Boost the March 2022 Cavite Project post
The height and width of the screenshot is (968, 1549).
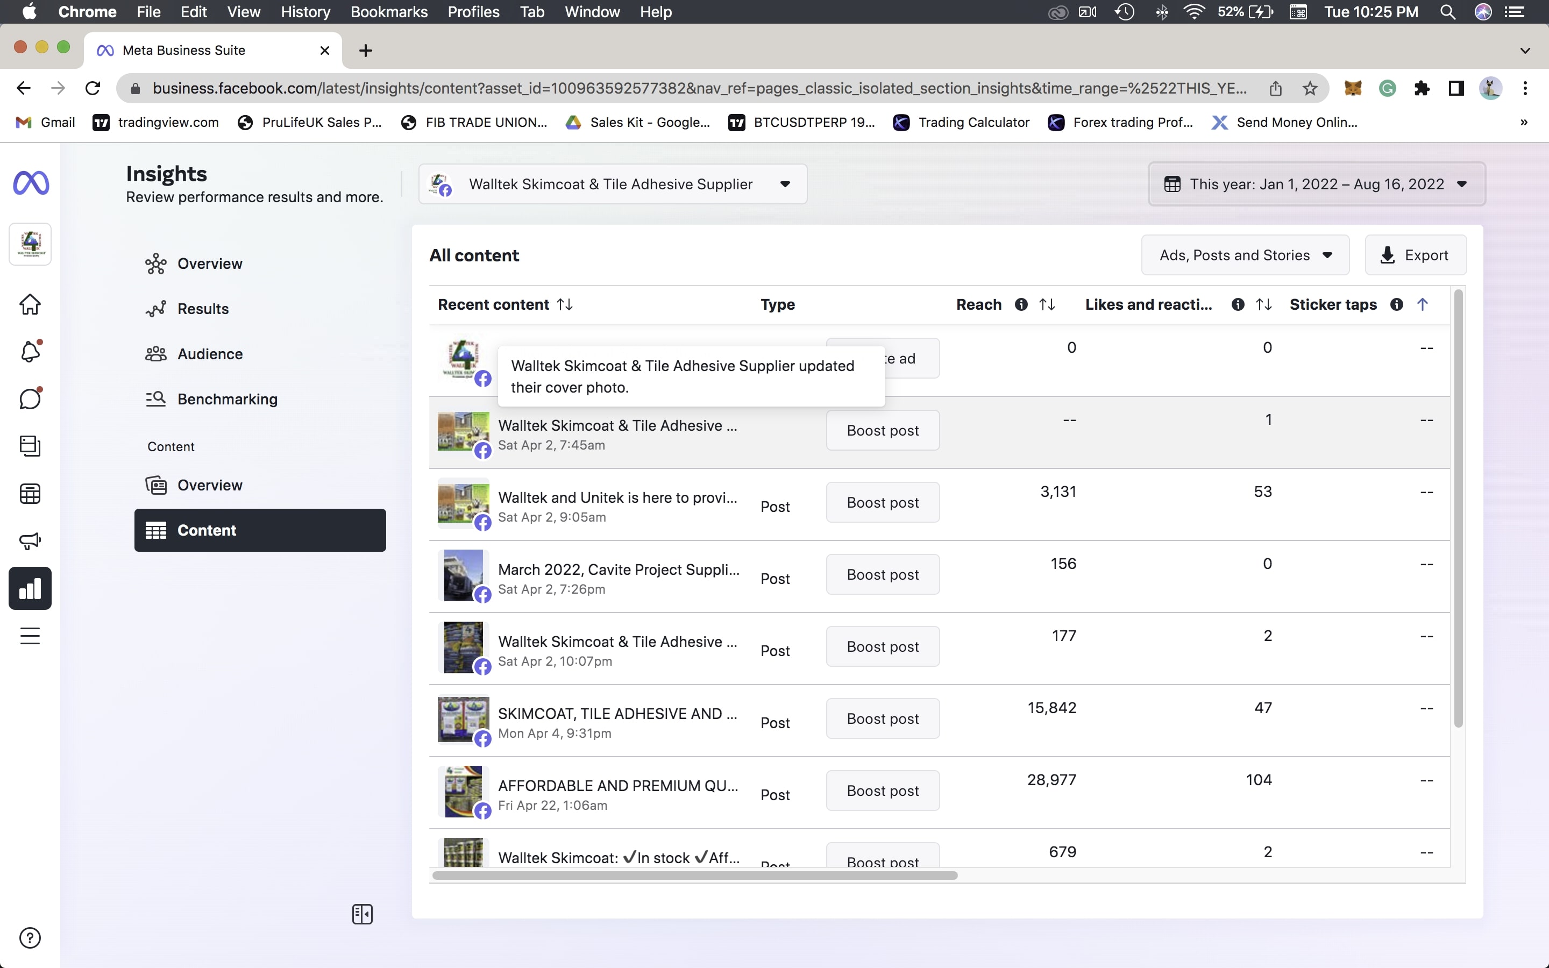[882, 574]
